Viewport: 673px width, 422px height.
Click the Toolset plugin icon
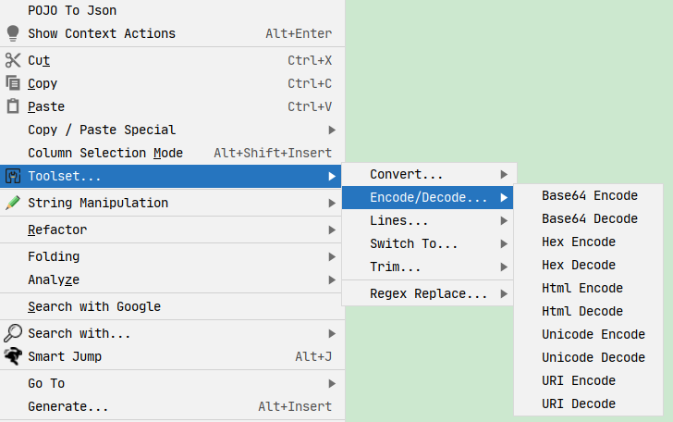pos(13,176)
